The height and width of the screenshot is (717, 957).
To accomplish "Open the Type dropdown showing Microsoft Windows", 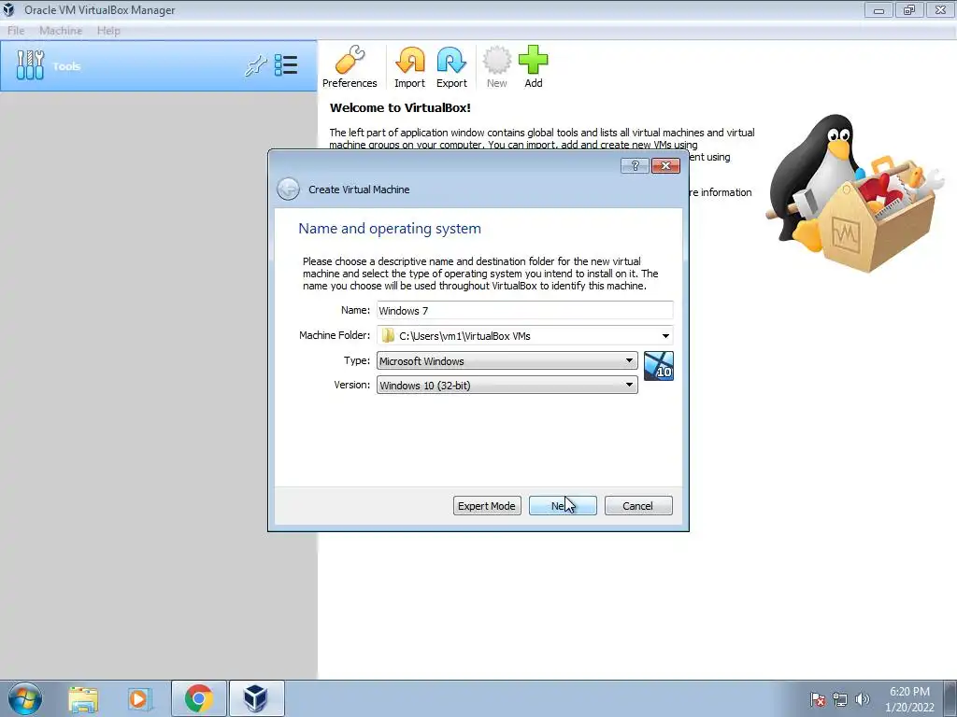I will [507, 361].
